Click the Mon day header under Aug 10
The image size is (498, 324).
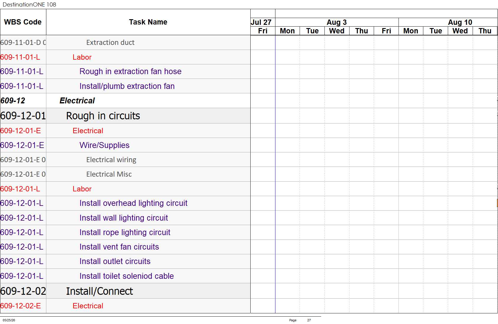click(x=411, y=31)
